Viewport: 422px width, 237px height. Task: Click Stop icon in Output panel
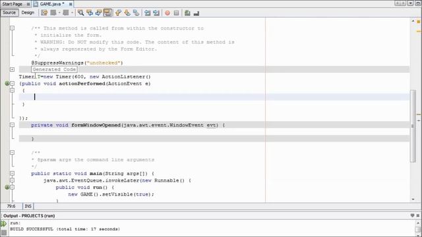tap(4, 232)
